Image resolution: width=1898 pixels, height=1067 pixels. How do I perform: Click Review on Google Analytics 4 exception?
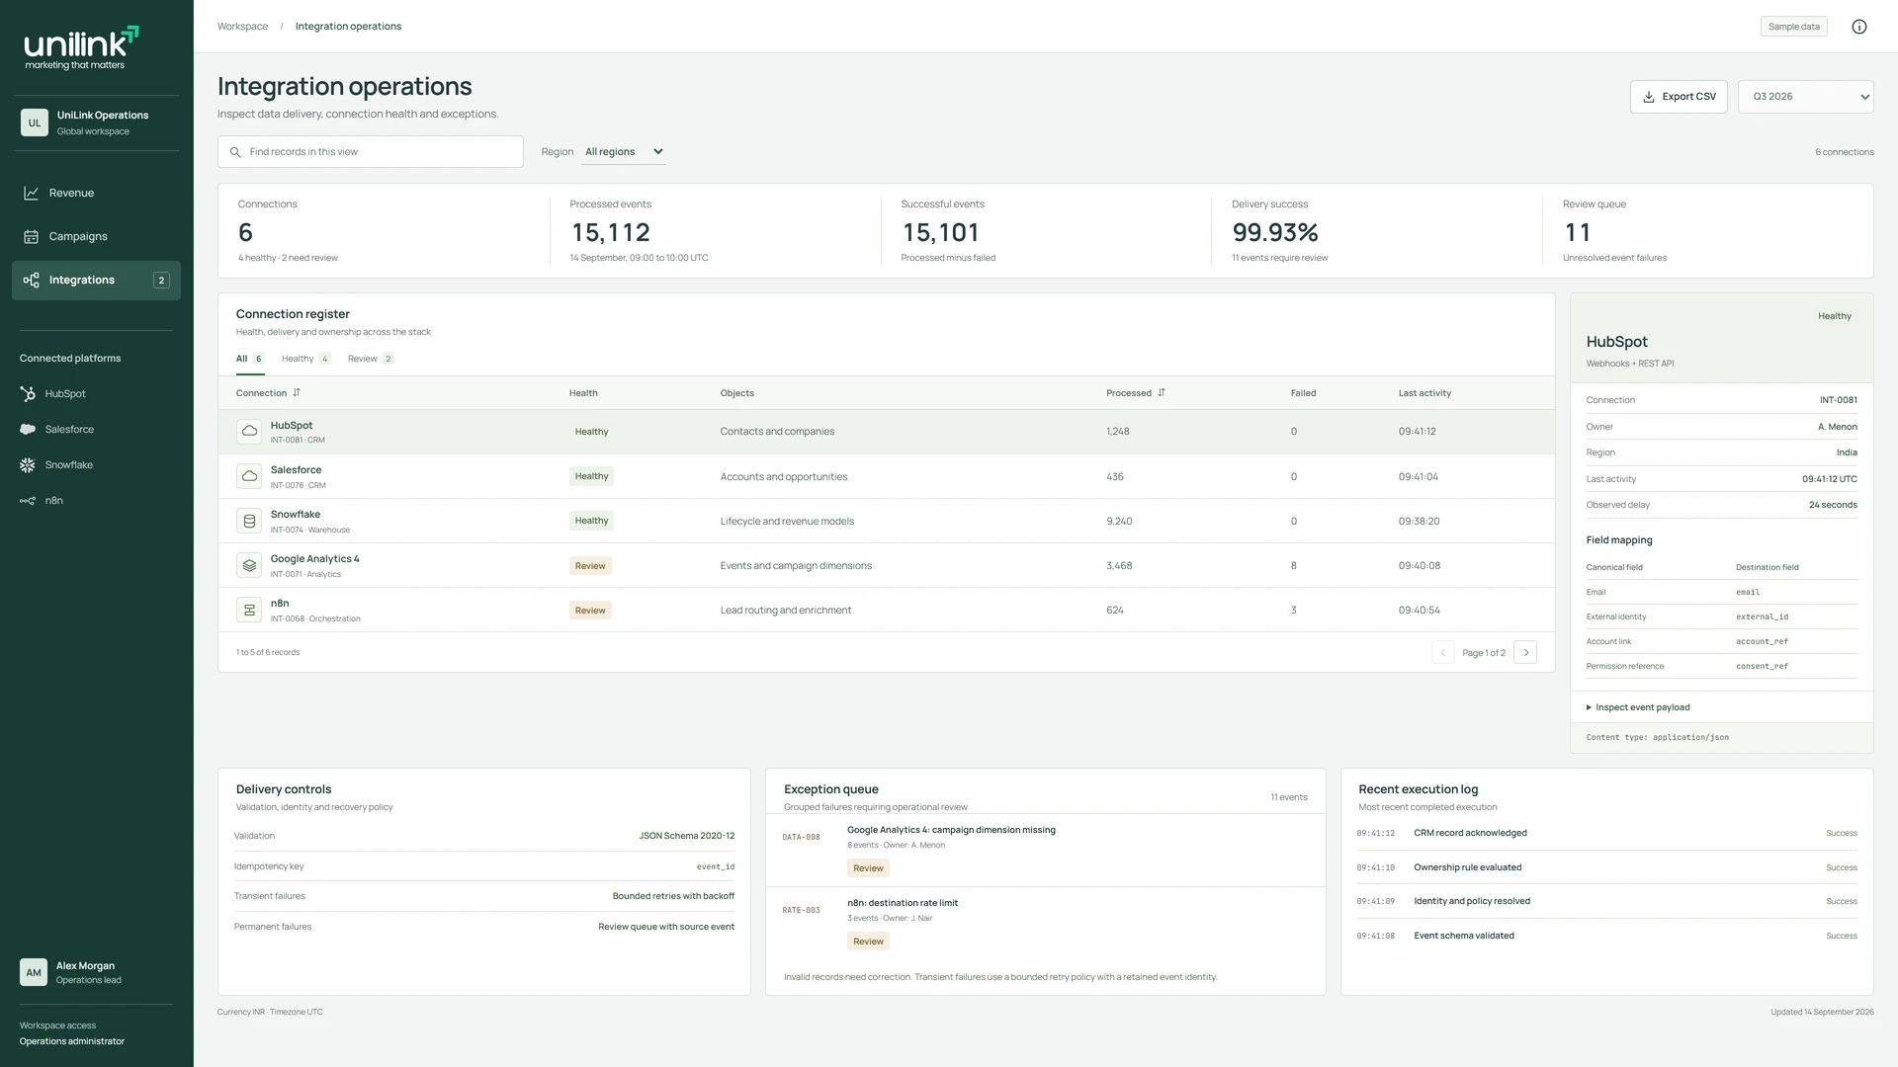click(868, 868)
